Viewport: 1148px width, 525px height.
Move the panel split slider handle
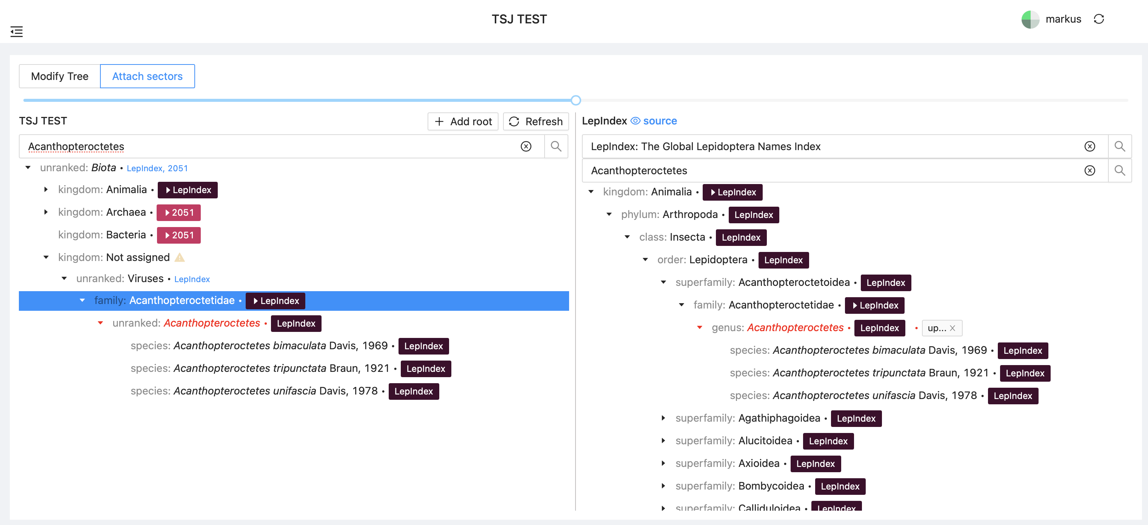[576, 100]
